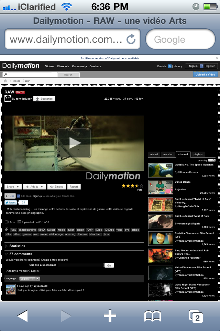This screenshot has width=220, height=331.
Task: Tap the Safari back arrow
Action: pyautogui.click(x=22, y=315)
